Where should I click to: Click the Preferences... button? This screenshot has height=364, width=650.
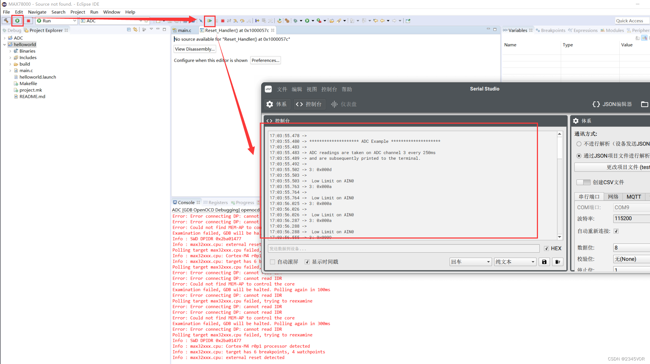pos(265,60)
